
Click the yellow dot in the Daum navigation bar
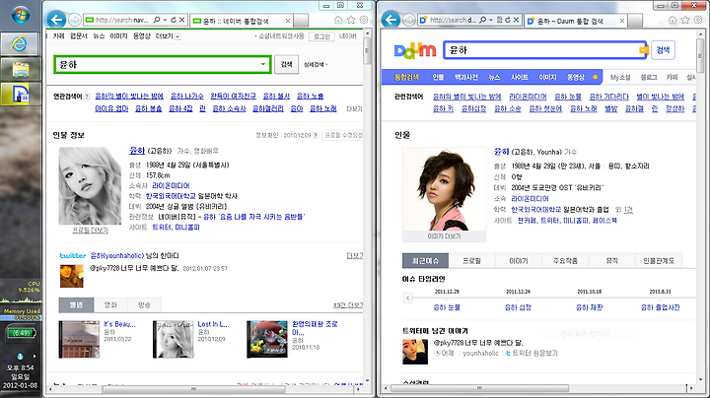coord(595,77)
